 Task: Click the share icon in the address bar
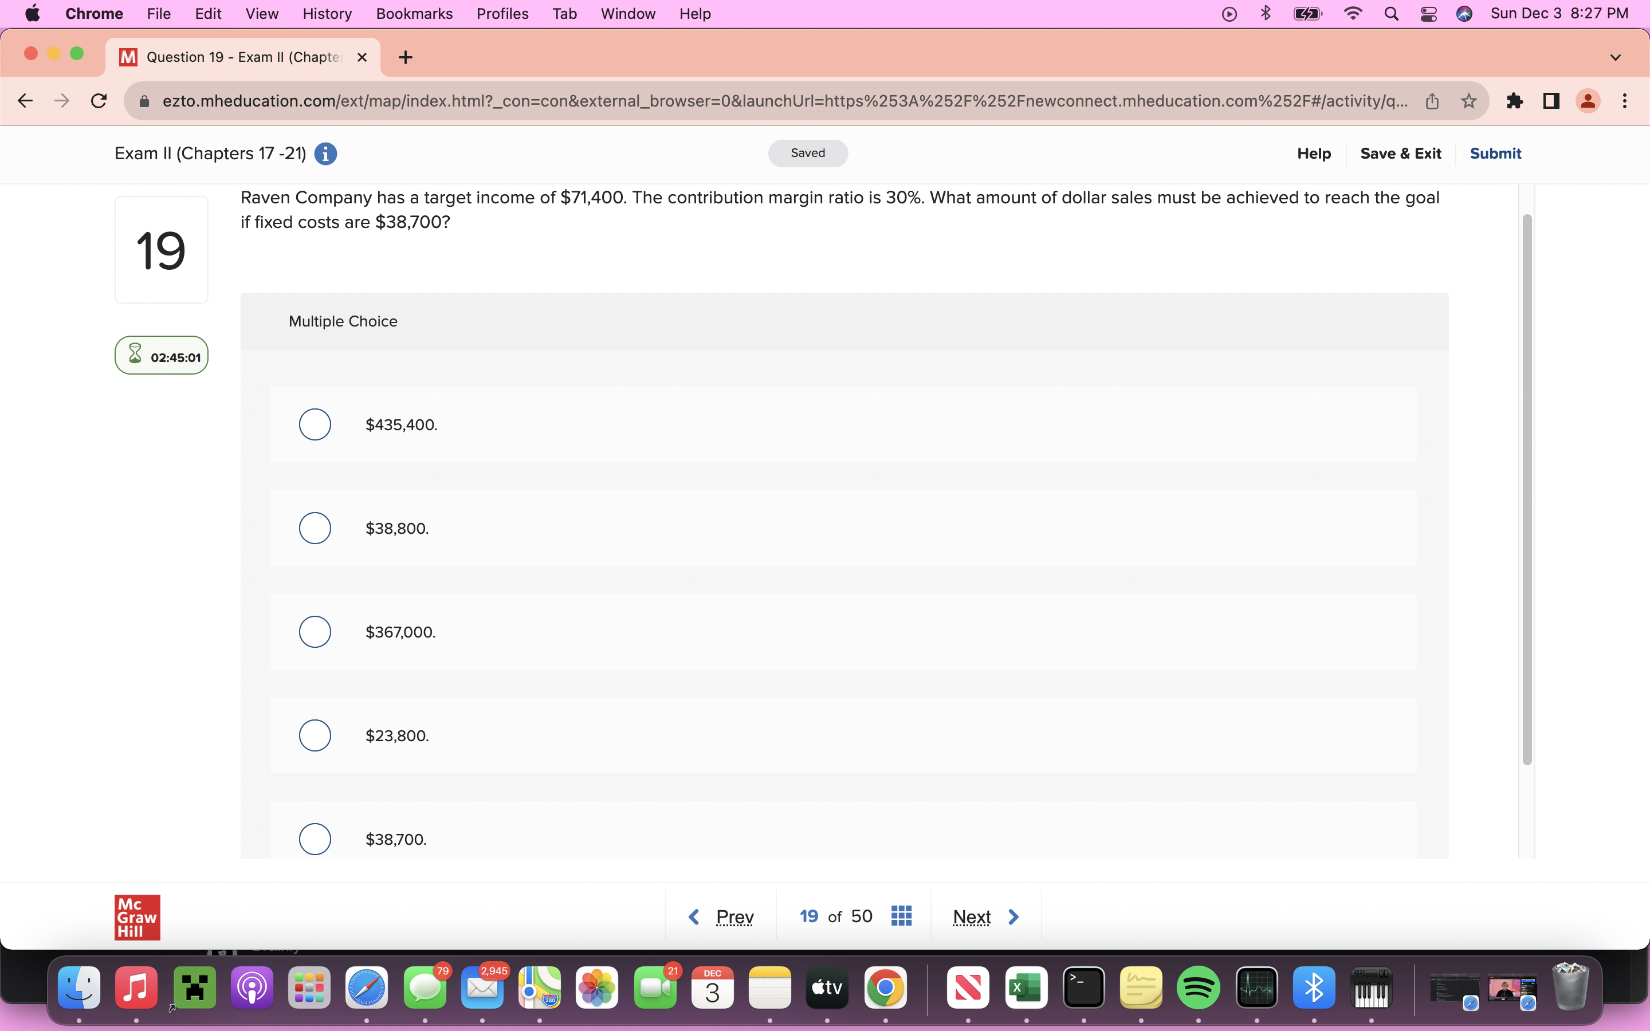pos(1431,101)
